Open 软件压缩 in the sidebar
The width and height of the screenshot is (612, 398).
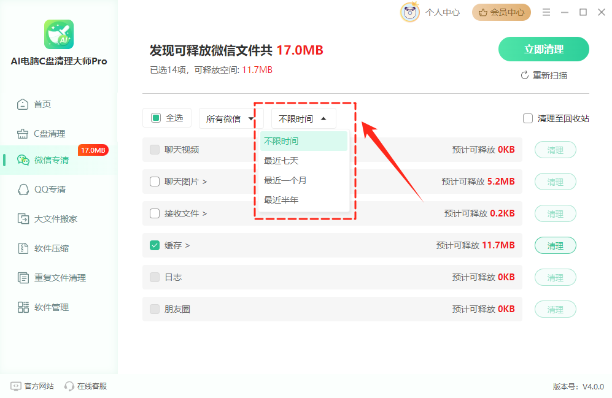pos(52,248)
